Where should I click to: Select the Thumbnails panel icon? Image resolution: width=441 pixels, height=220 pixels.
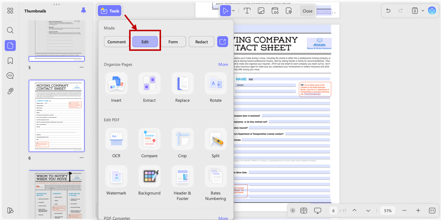(x=10, y=45)
